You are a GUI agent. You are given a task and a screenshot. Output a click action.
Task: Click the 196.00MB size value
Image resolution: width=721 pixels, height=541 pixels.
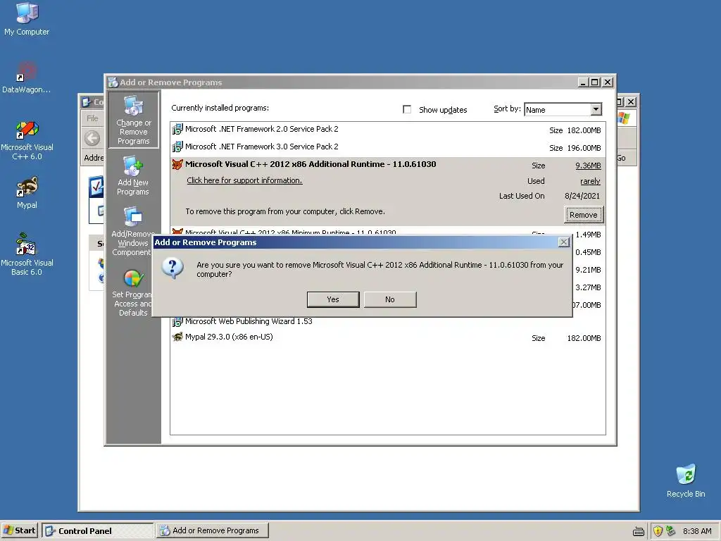584,148
